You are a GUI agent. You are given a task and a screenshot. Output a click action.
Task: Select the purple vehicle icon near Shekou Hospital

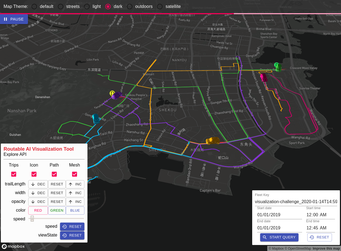click(117, 95)
